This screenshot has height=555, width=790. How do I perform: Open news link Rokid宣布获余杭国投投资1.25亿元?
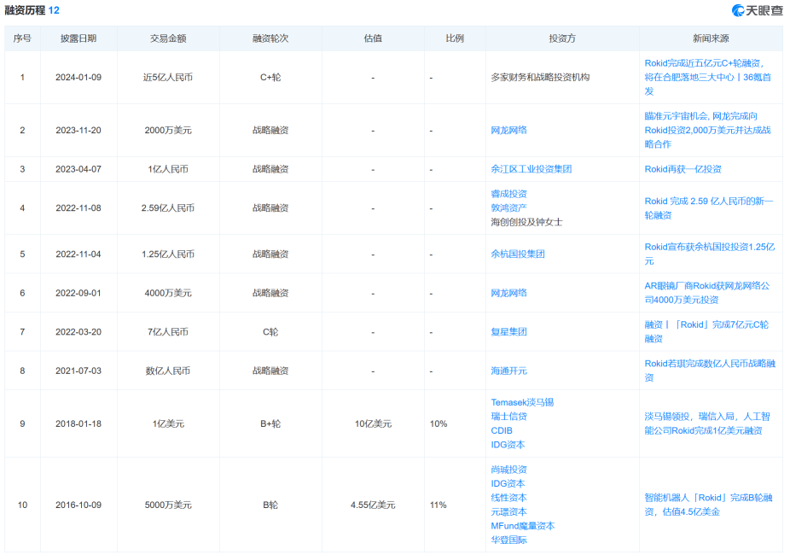tap(710, 254)
